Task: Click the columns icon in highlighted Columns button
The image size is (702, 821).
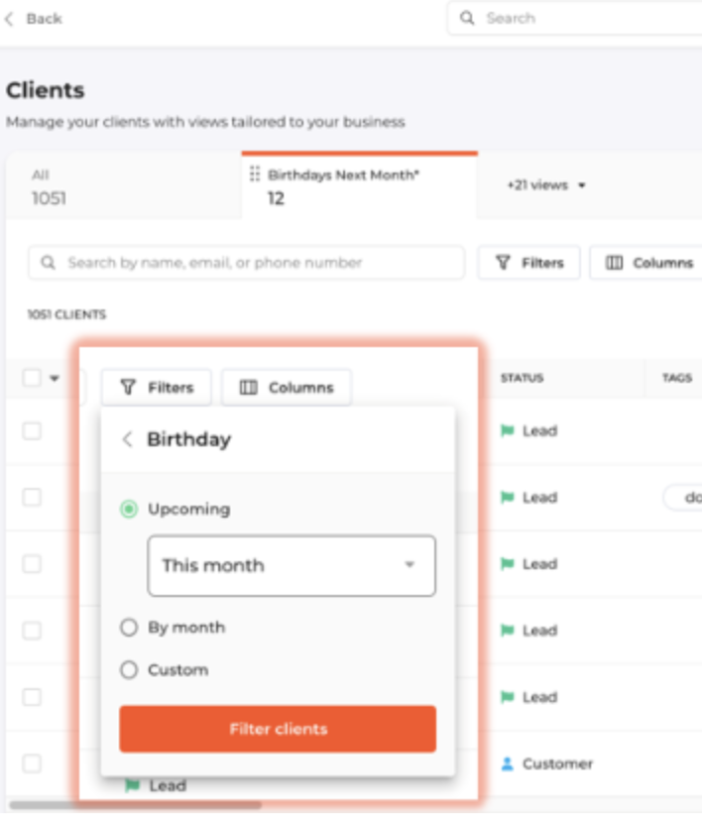Action: [x=248, y=388]
